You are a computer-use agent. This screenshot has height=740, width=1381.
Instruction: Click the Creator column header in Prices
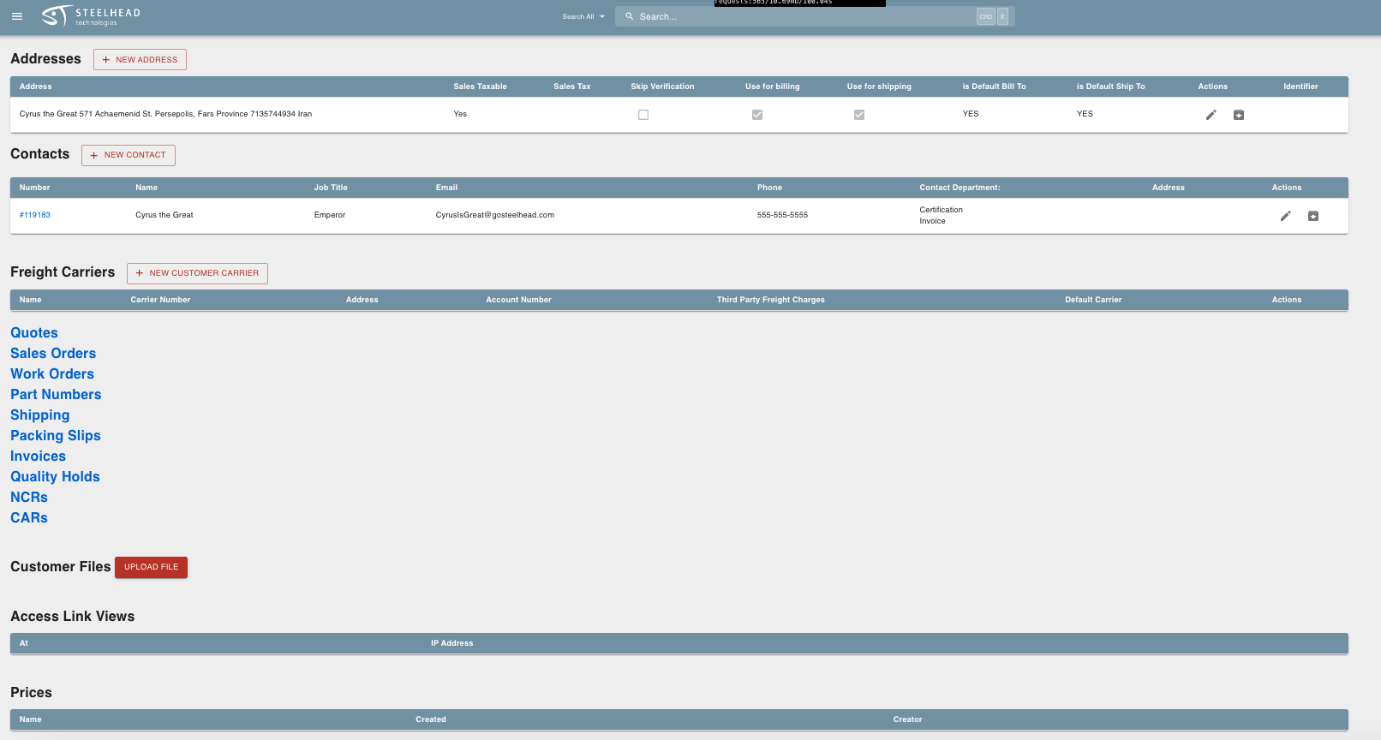point(907,719)
